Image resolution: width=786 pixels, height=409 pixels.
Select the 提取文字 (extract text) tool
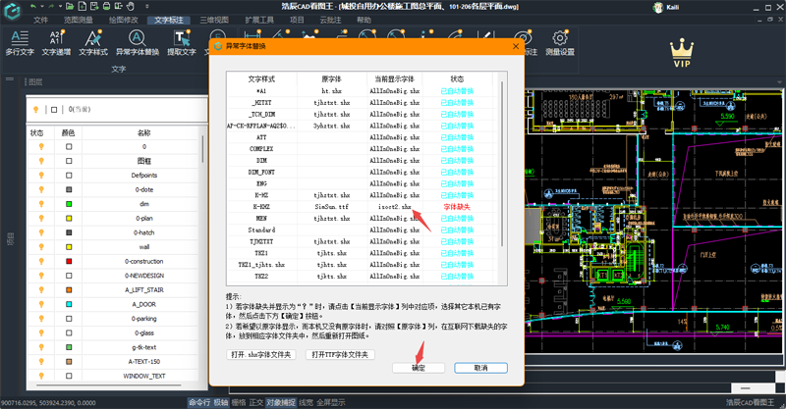click(x=181, y=37)
